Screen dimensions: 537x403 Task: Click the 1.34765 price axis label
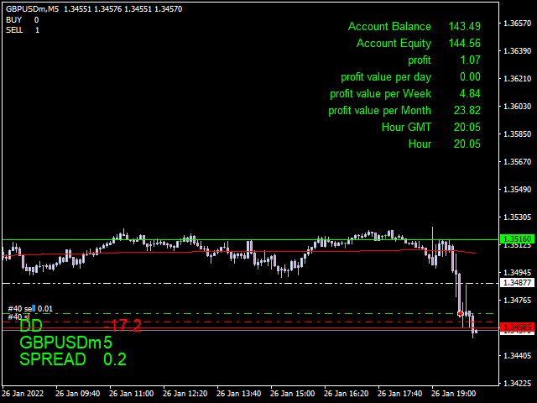click(517, 301)
